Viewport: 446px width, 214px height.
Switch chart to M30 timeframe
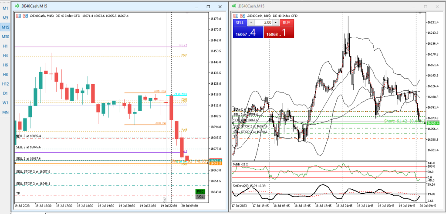tap(5, 36)
